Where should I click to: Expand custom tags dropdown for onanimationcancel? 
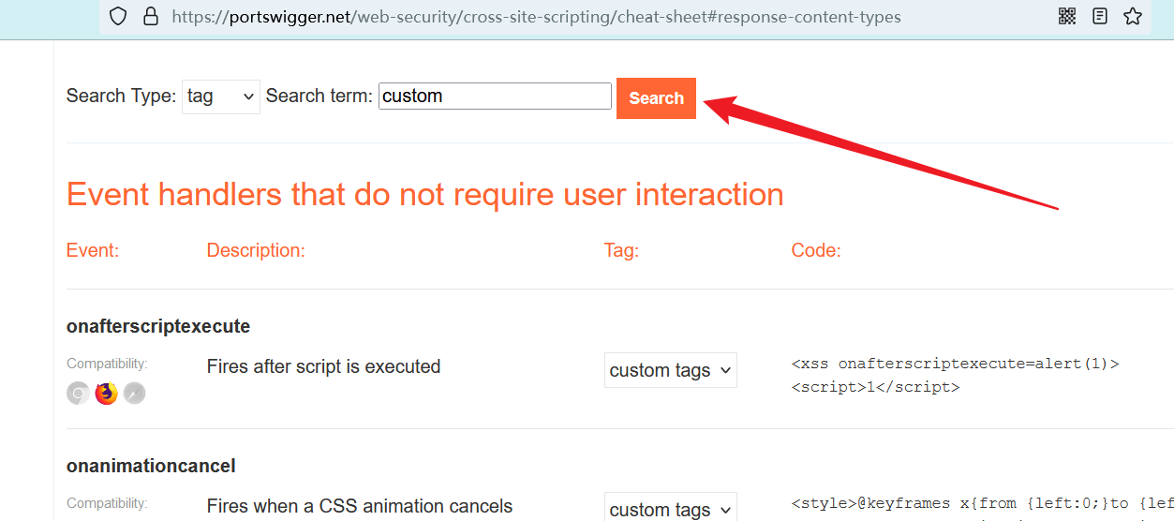(x=670, y=509)
